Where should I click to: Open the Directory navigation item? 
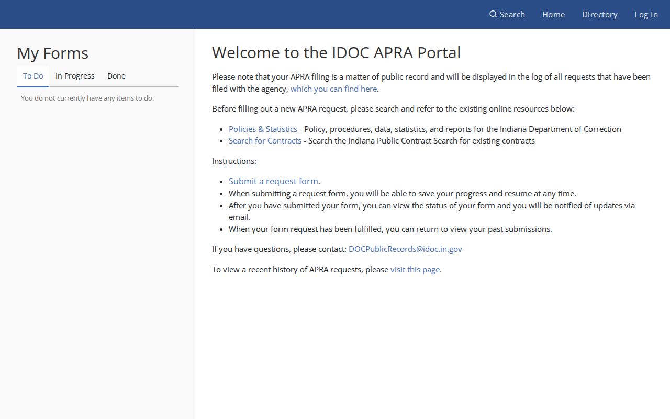(599, 14)
